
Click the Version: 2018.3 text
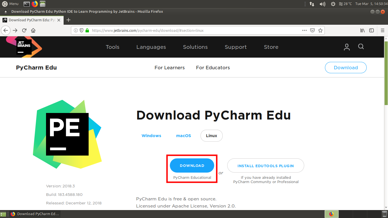61,186
